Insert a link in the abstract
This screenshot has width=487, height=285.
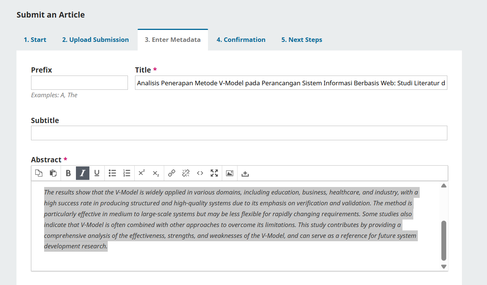[172, 173]
